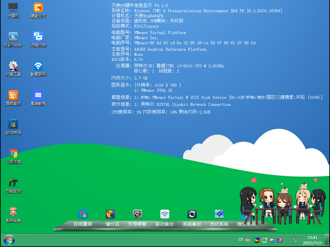This screenshot has width=330, height=247.
Task: Click the taskbar clock showing 15:41
Action: point(312,240)
